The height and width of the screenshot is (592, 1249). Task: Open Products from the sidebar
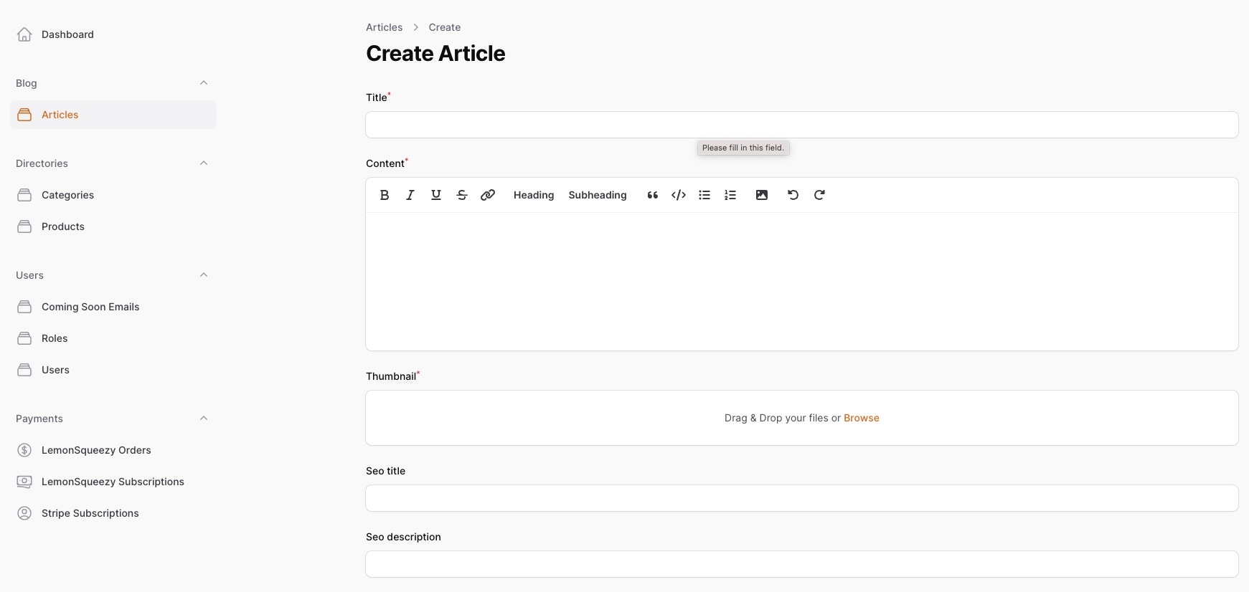[113, 226]
